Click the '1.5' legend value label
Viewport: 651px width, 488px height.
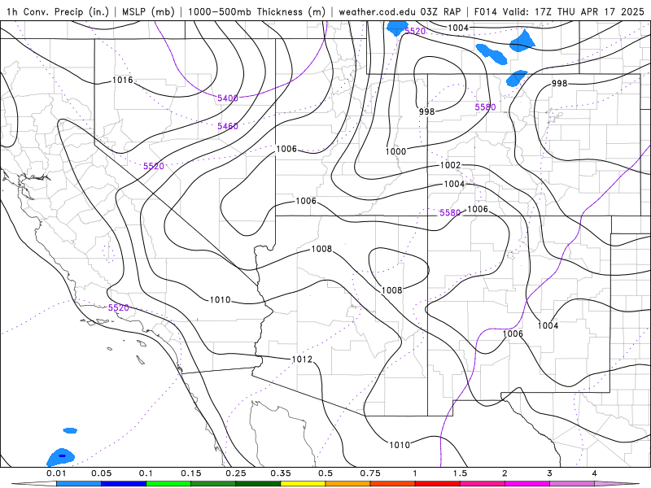coord(460,473)
